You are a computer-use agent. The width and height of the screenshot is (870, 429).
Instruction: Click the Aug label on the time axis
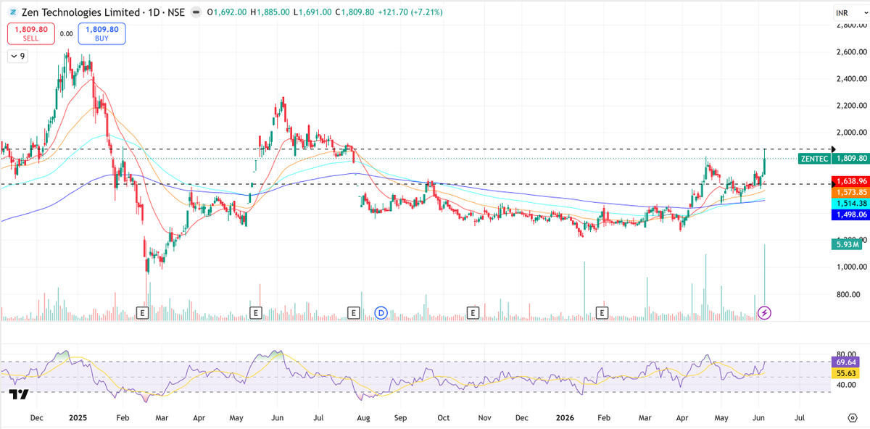coord(364,418)
